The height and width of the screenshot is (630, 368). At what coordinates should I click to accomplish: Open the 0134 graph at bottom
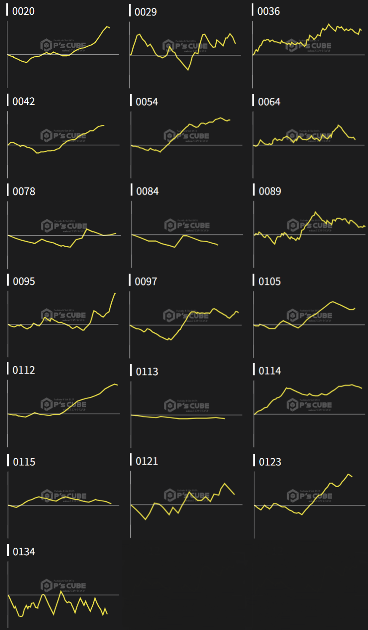(63, 595)
